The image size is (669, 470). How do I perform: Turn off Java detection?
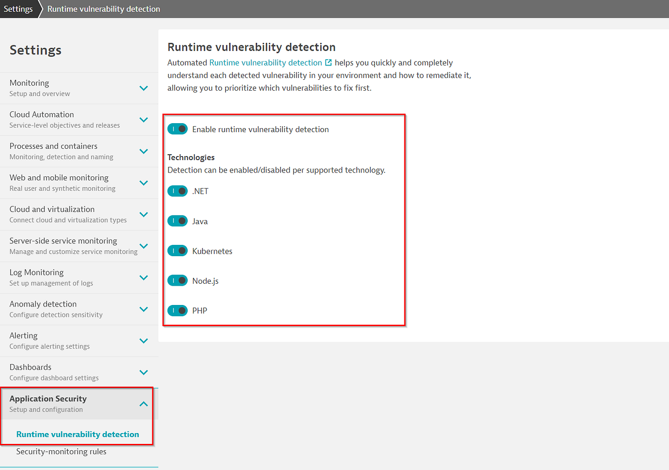177,221
